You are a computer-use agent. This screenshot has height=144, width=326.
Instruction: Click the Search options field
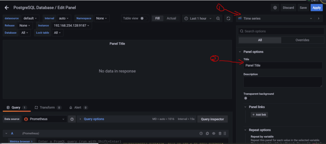pyautogui.click(x=281, y=31)
